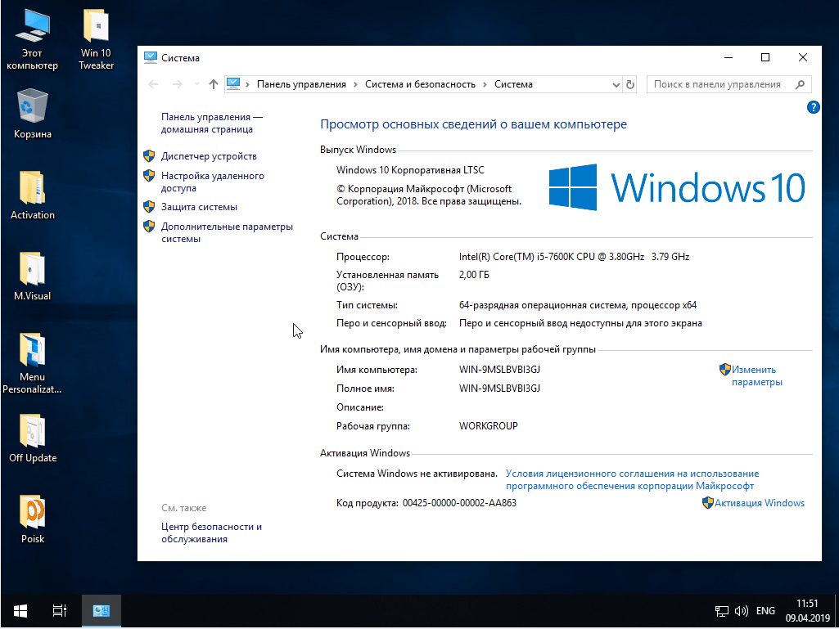Click the Система breadcrumb item
Screen dimensions: 839x629
click(x=513, y=84)
